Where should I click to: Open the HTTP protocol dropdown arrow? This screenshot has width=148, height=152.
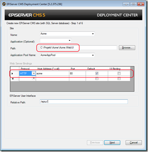(34, 73)
